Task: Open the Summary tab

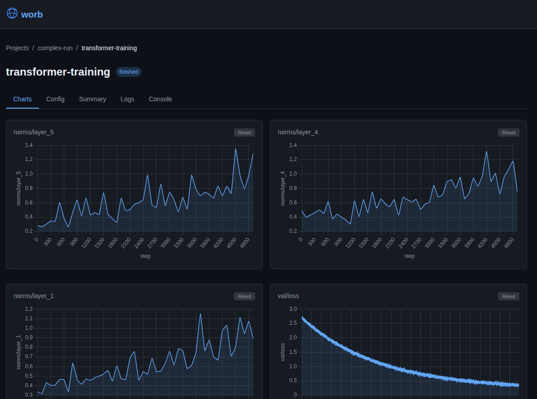Action: pos(92,99)
